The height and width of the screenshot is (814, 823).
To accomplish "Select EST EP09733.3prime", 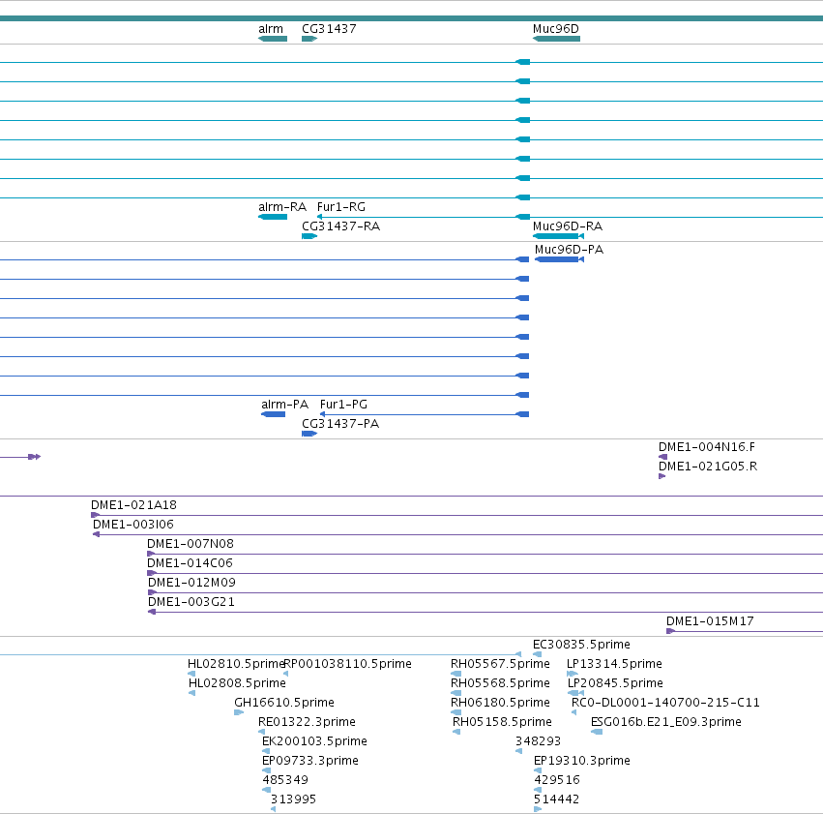I will pyautogui.click(x=266, y=770).
